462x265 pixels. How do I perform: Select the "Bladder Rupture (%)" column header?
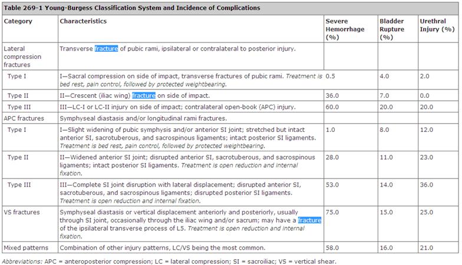point(394,29)
